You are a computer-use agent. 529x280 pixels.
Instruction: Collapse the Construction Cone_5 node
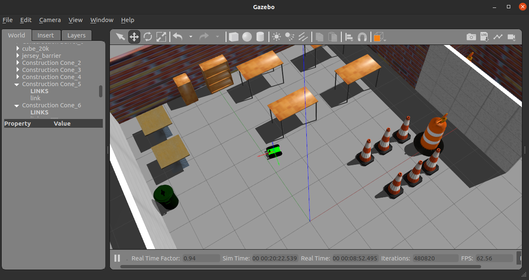17,84
